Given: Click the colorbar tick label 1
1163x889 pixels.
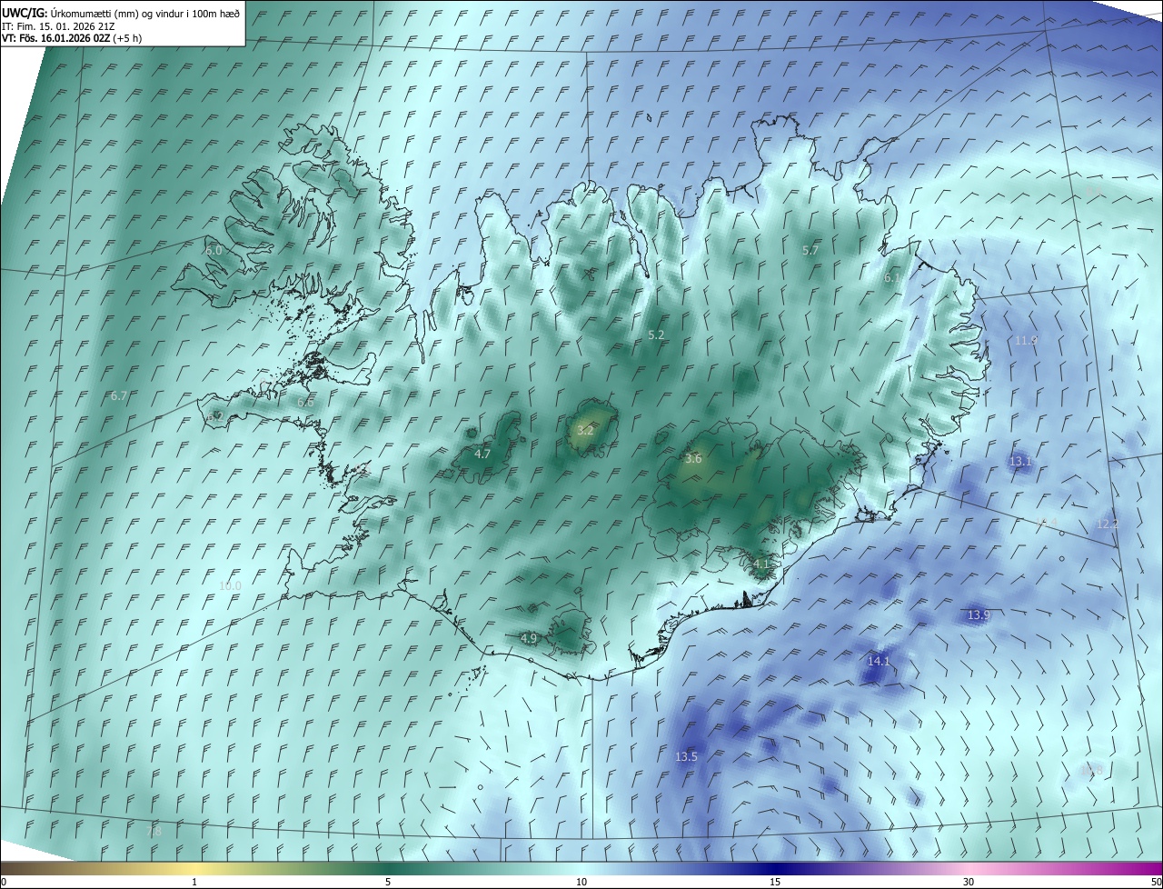Looking at the screenshot, I should pyautogui.click(x=194, y=883).
